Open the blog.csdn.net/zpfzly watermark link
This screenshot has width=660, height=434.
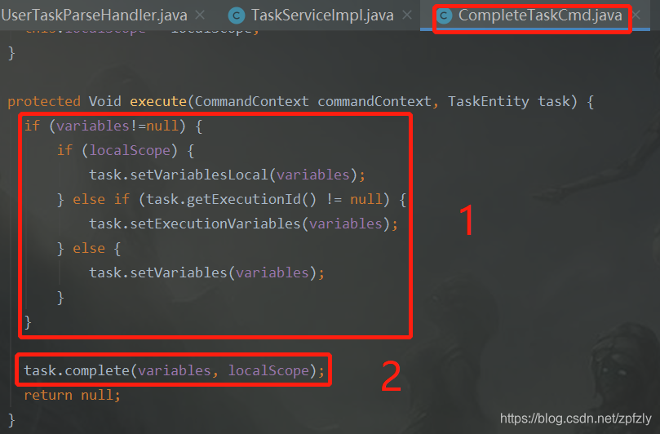pos(575,418)
